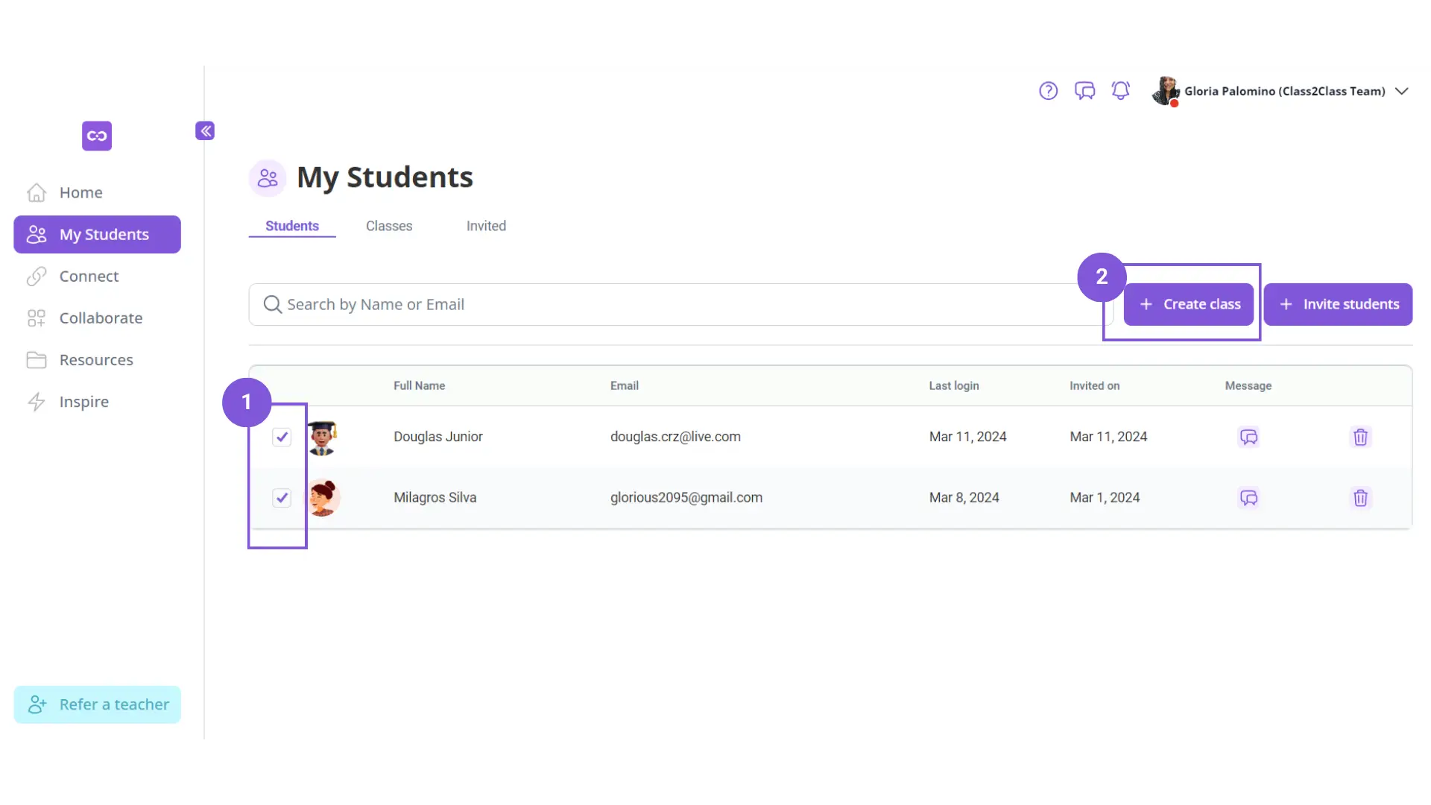Expand the user account dropdown chevron

[x=1402, y=91]
